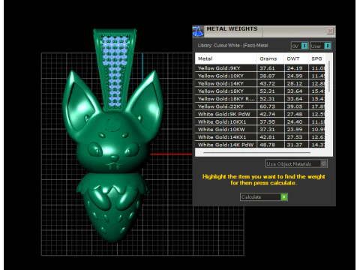Click the Grams column header
The width and height of the screenshot is (360, 270).
(270, 58)
